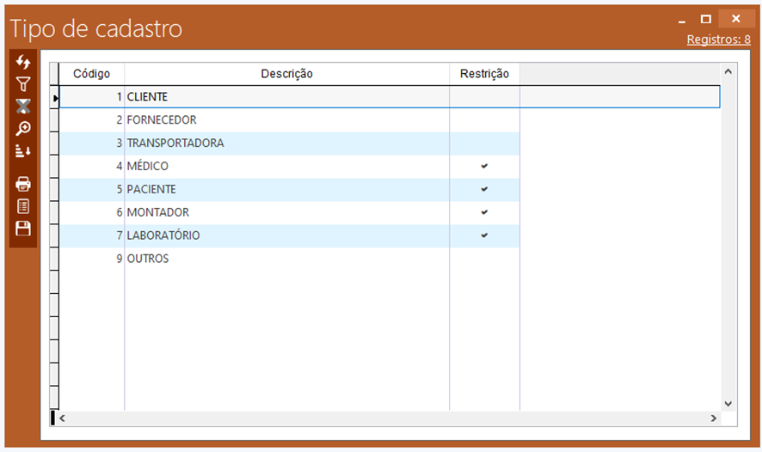762x452 pixels.
Task: Click the refresh records icon
Action: (x=23, y=62)
